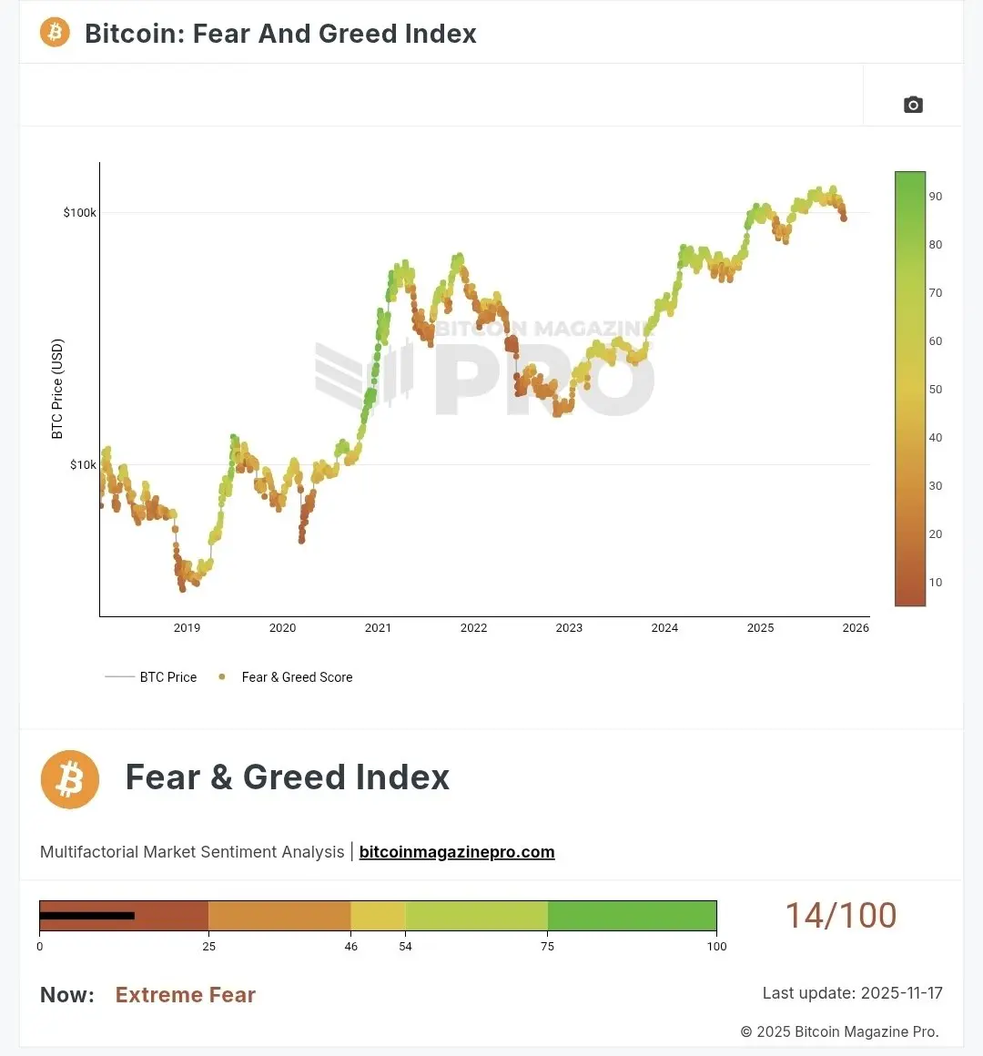Click the black indicator bar on the gauge
Viewport: 983px width, 1056px height.
[x=87, y=916]
